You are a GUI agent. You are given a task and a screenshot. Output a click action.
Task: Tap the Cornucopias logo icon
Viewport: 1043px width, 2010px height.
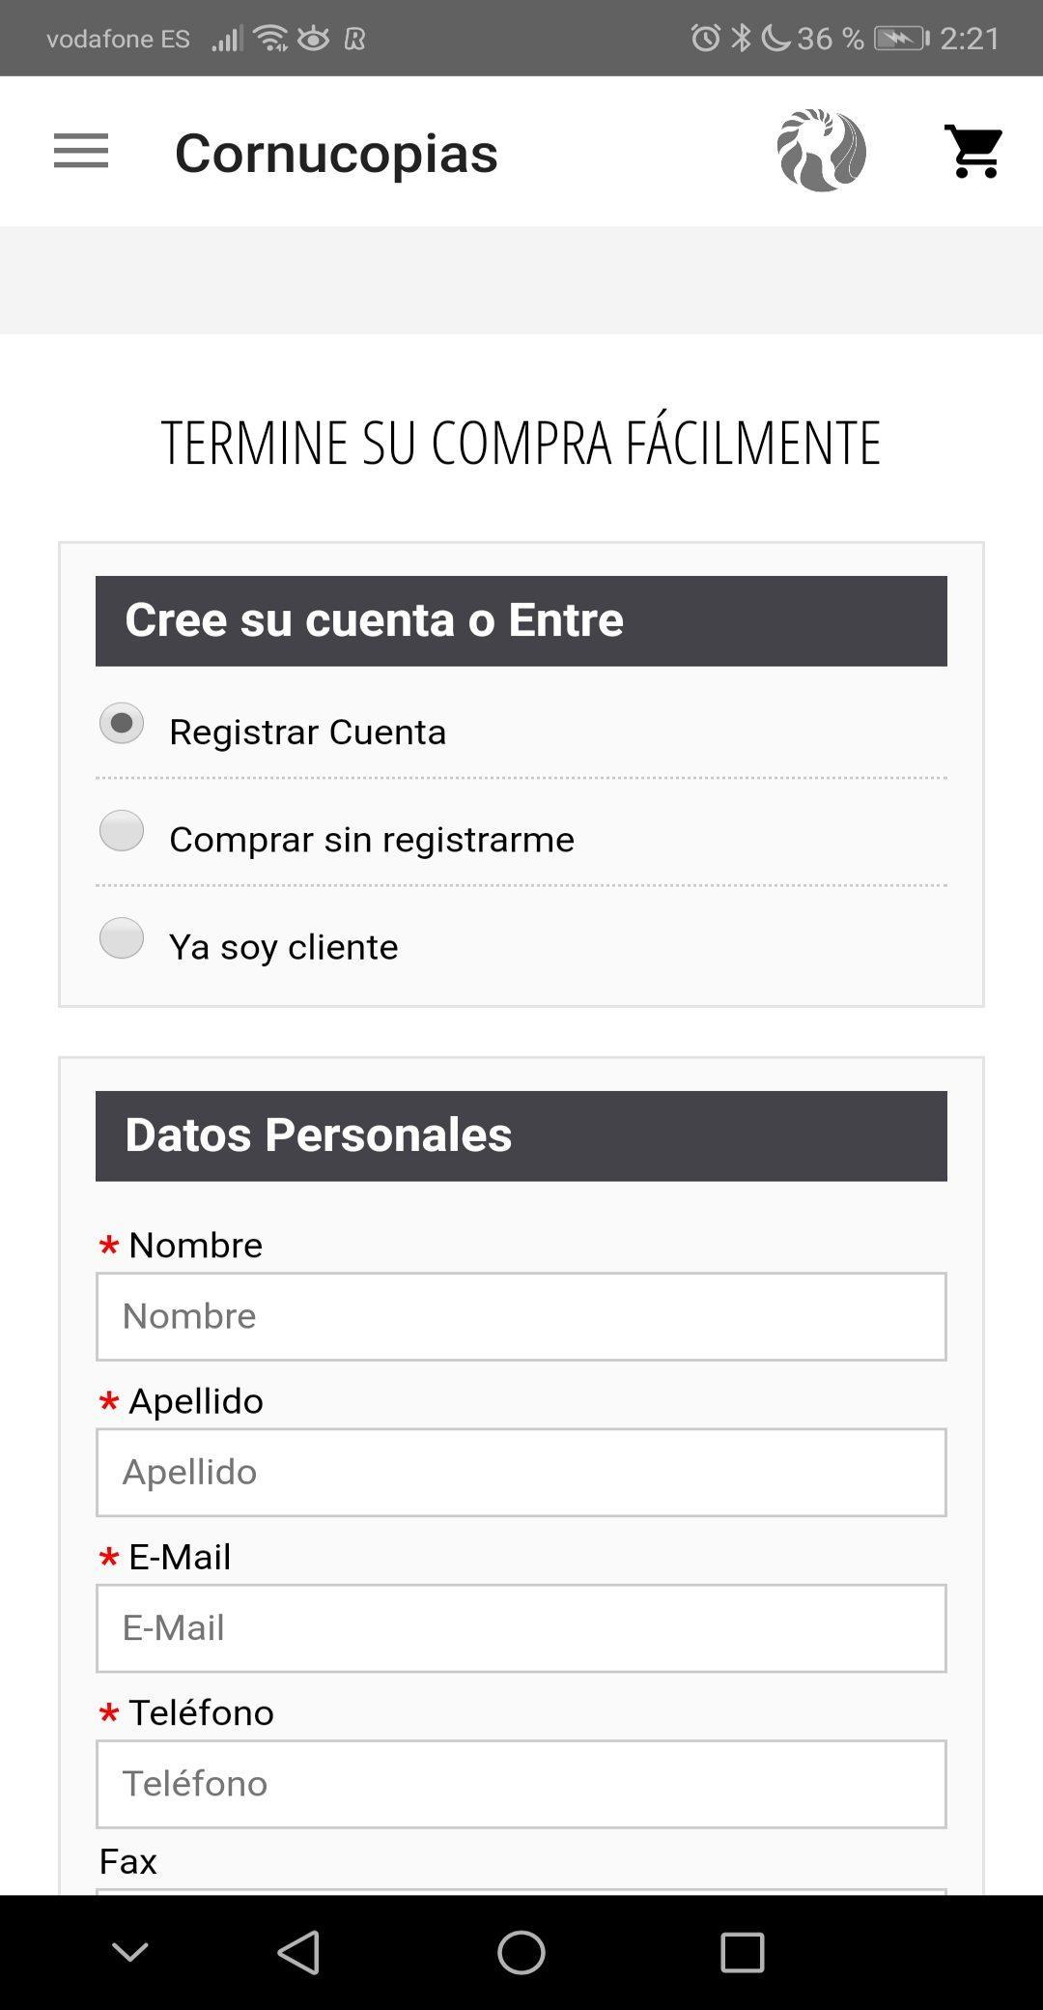(x=821, y=151)
